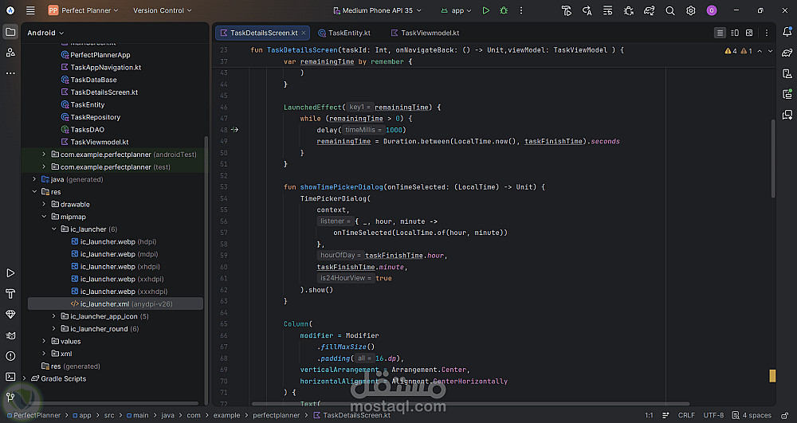Open Notifications panel from the bell icon
The width and height of the screenshot is (797, 423).
pyautogui.click(x=786, y=33)
